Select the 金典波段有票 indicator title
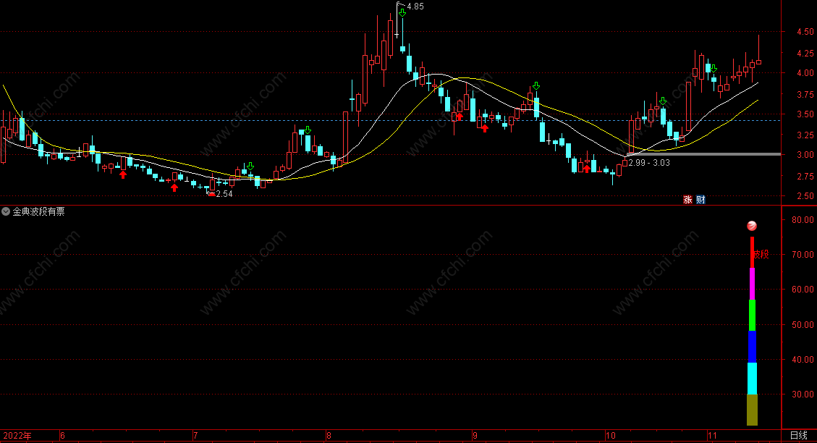 click(38, 211)
